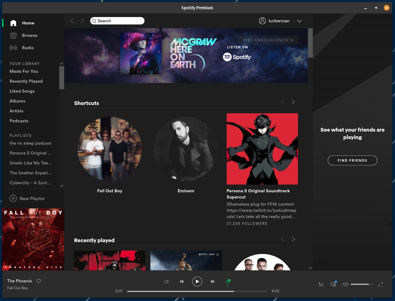This screenshot has height=301, width=395.
Task: Open the Fall Out Boy shortcut
Action: [109, 149]
